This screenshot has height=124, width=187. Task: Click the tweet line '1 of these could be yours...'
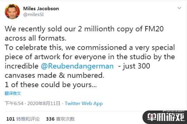[51, 85]
